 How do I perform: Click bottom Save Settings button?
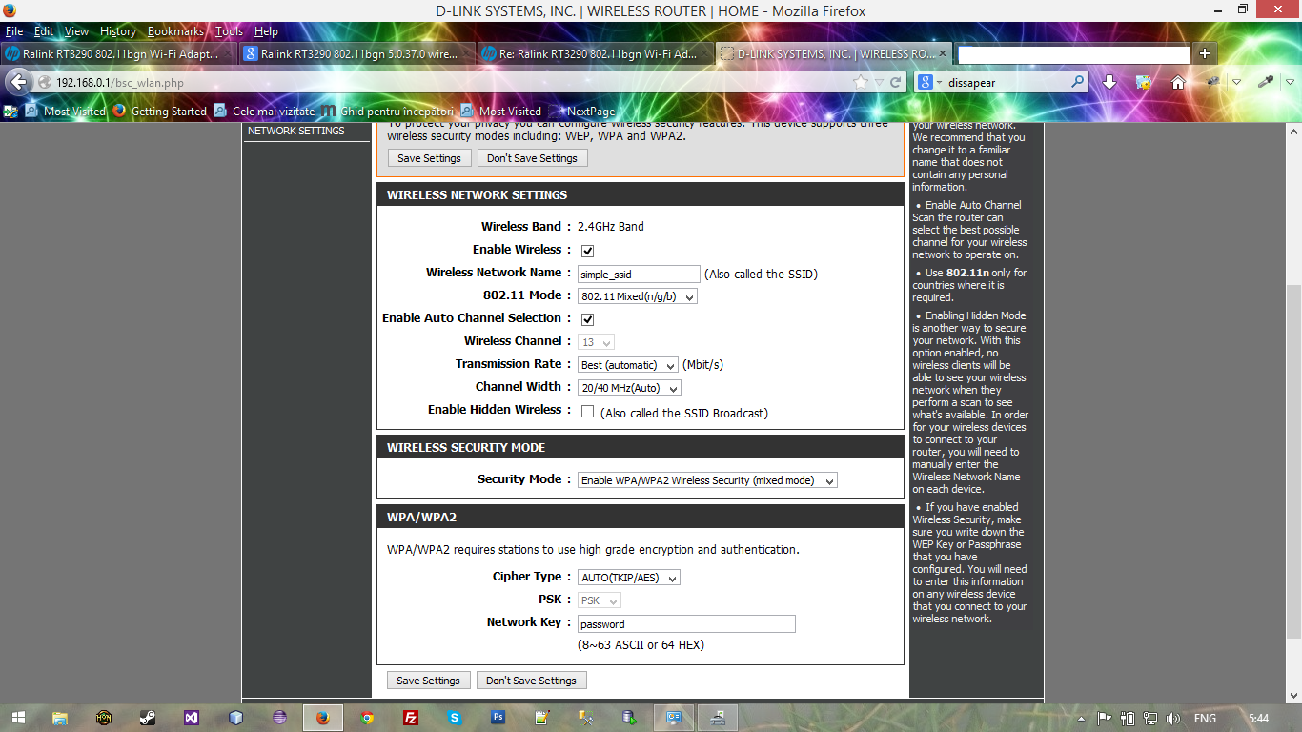tap(428, 681)
